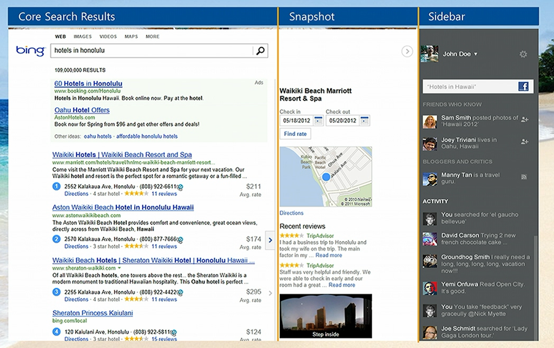The image size is (554, 348).
Task: Switch to MAPS tab
Action: (x=131, y=36)
